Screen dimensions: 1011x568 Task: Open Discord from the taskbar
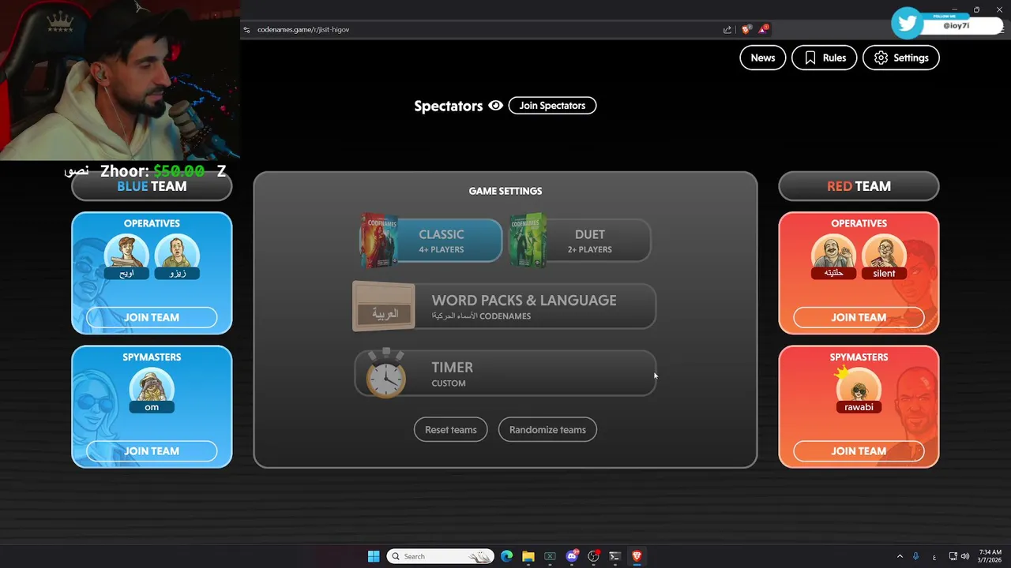pos(572,556)
